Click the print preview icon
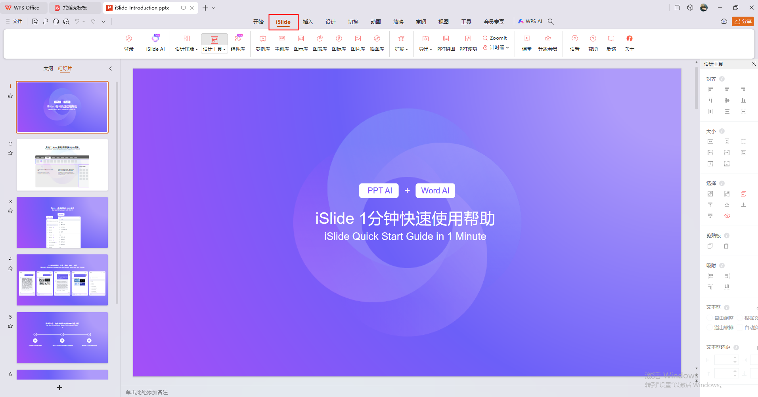758x397 pixels. [x=66, y=21]
